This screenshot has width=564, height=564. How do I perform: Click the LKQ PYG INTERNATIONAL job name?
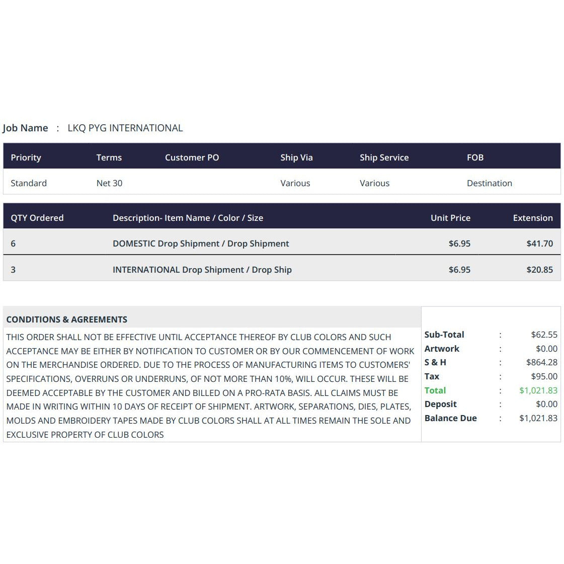(x=125, y=128)
